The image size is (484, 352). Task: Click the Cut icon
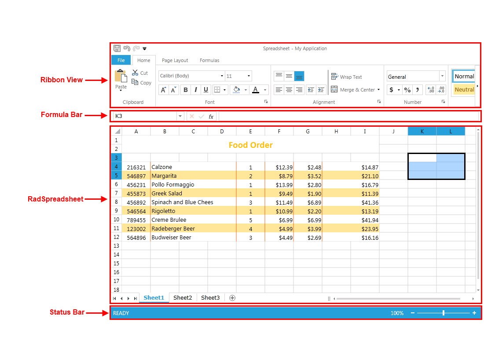click(x=134, y=73)
